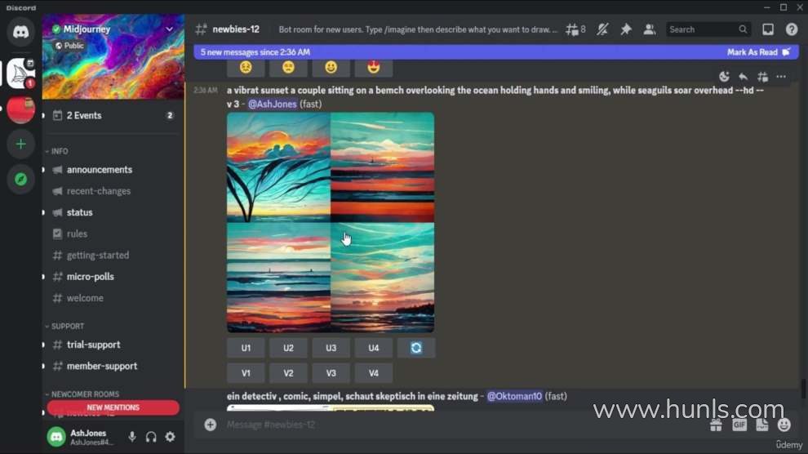
Task: Click the smiling face reaction emoji
Action: click(331, 67)
